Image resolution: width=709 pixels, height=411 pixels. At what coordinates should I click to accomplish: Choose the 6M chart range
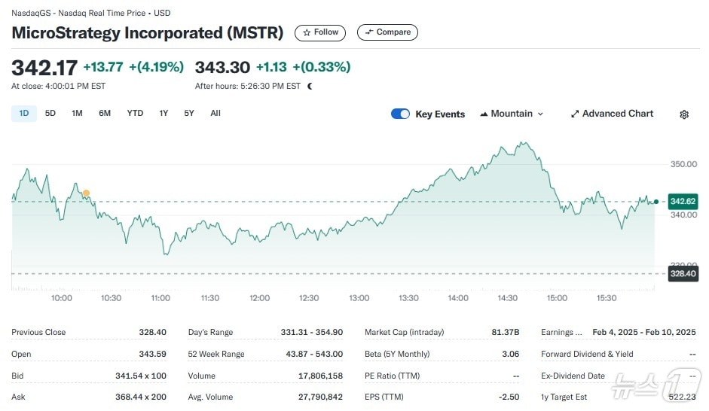tap(105, 114)
